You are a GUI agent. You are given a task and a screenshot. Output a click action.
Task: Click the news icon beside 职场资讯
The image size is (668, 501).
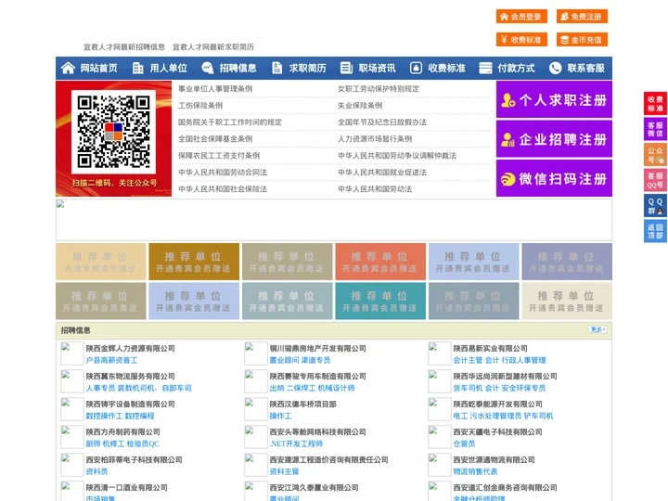(x=346, y=68)
